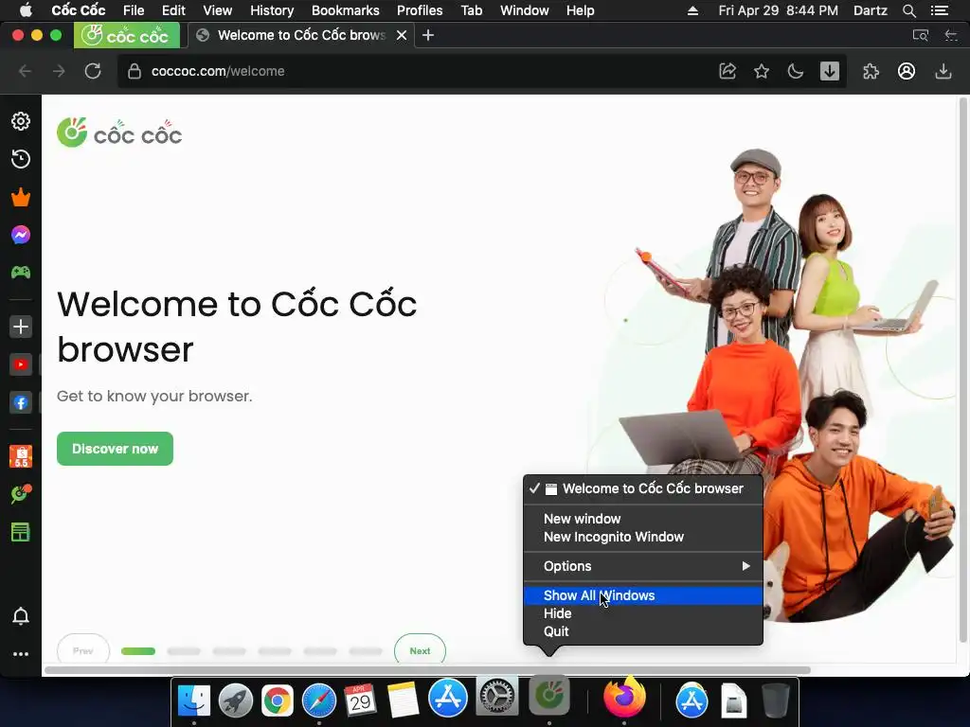The width and height of the screenshot is (970, 727).
Task: Open the profile avatar icon
Action: 907,71
